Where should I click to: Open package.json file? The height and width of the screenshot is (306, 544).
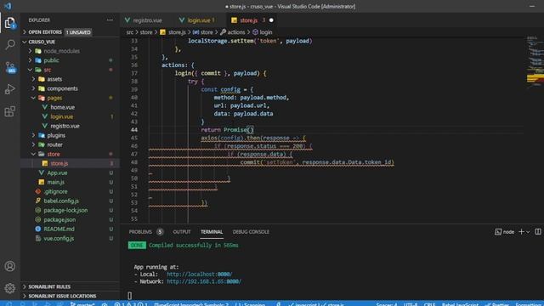[59, 219]
